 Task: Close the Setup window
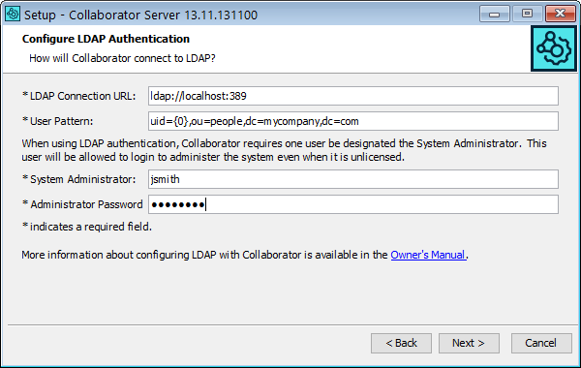561,15
